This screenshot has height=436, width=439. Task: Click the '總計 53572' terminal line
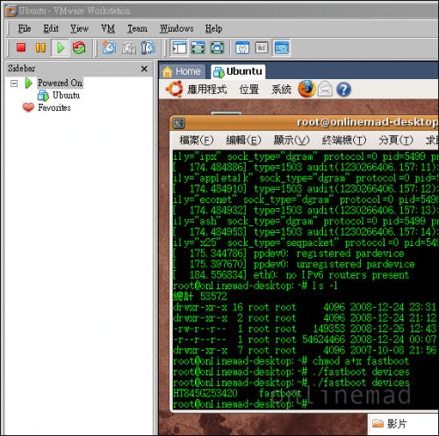(x=200, y=296)
